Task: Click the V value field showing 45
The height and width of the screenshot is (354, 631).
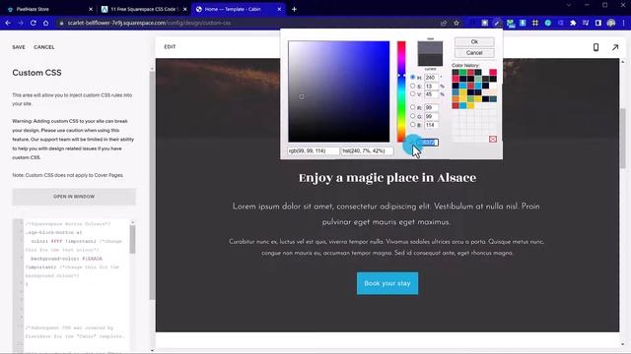Action: click(431, 94)
